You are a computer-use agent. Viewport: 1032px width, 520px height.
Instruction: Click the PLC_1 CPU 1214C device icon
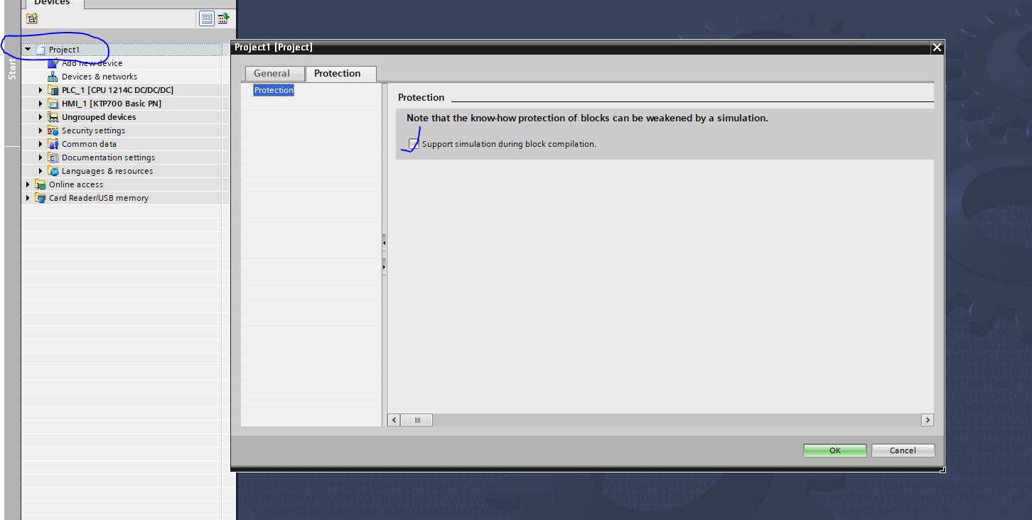[x=53, y=90]
